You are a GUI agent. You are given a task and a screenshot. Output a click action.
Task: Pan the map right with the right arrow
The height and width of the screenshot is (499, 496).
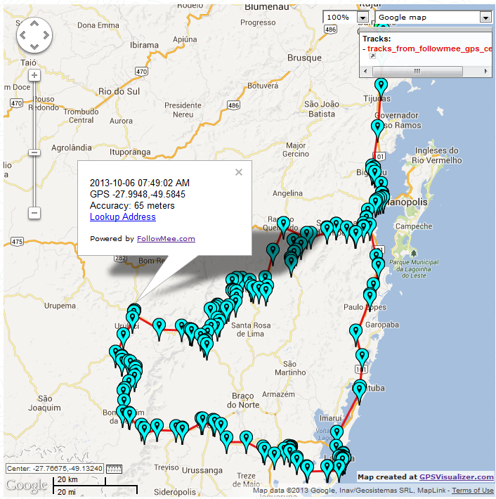[46, 35]
